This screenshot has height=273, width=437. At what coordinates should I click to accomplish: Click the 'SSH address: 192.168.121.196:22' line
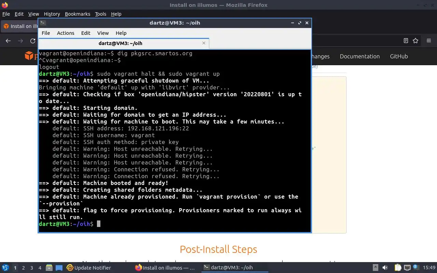coord(121,128)
